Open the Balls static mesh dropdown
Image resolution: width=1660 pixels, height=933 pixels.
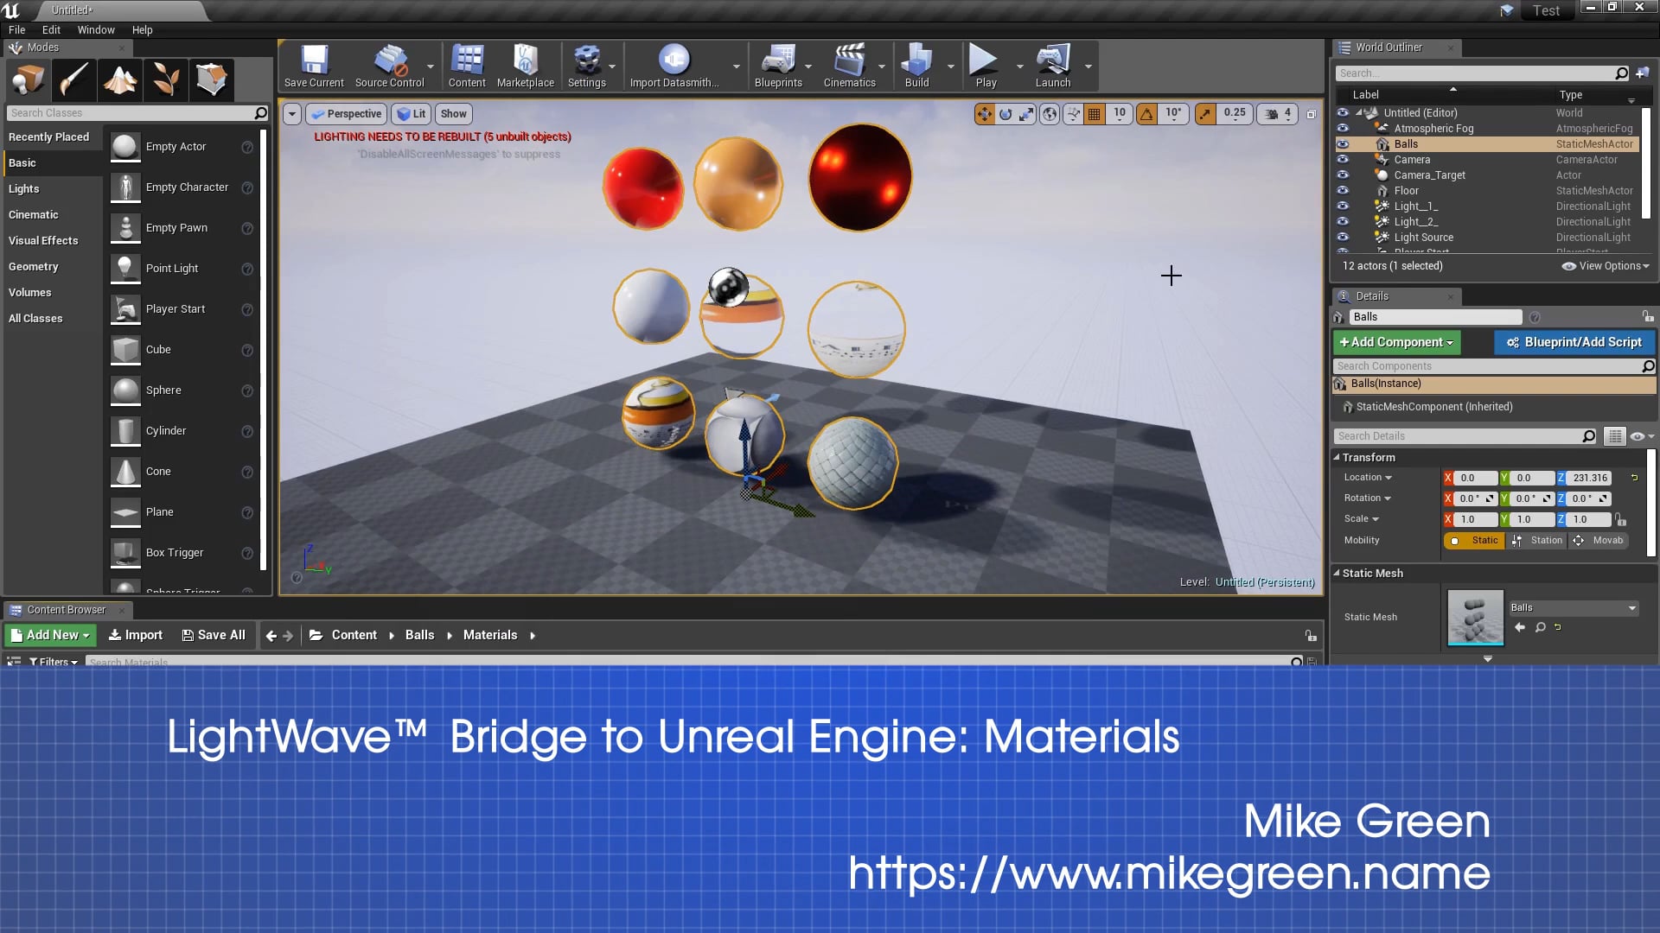click(x=1573, y=608)
